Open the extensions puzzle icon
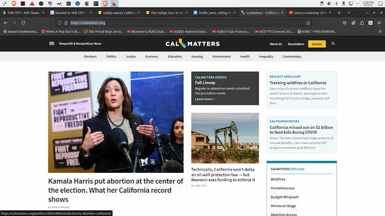The height and width of the screenshot is (216, 385). (x=362, y=23)
